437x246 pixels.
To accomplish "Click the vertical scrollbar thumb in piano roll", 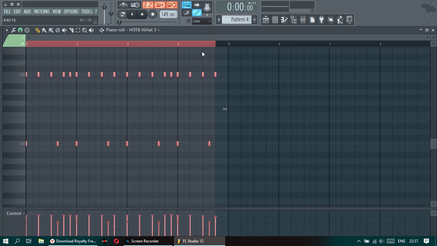I will pyautogui.click(x=433, y=144).
